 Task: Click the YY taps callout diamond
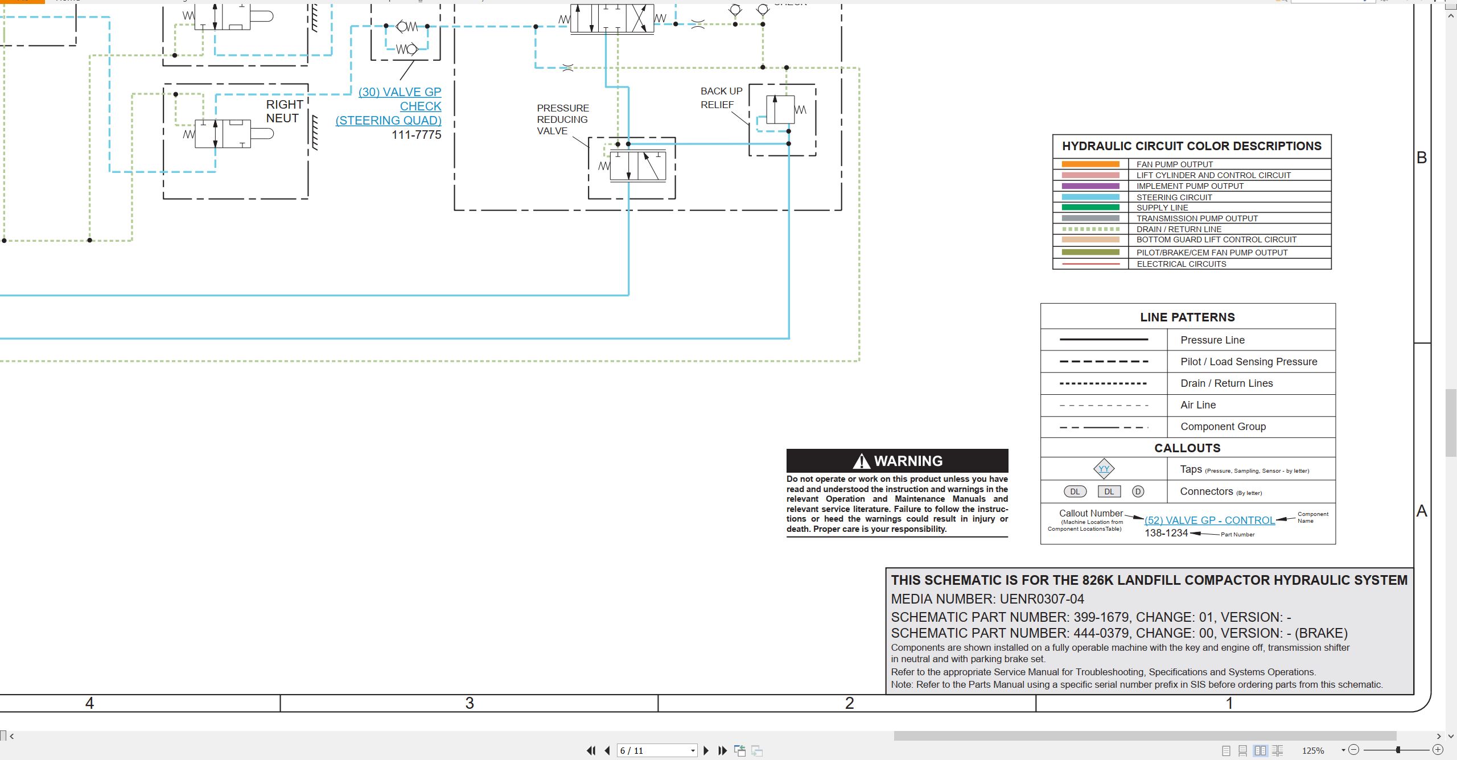[x=1104, y=469]
